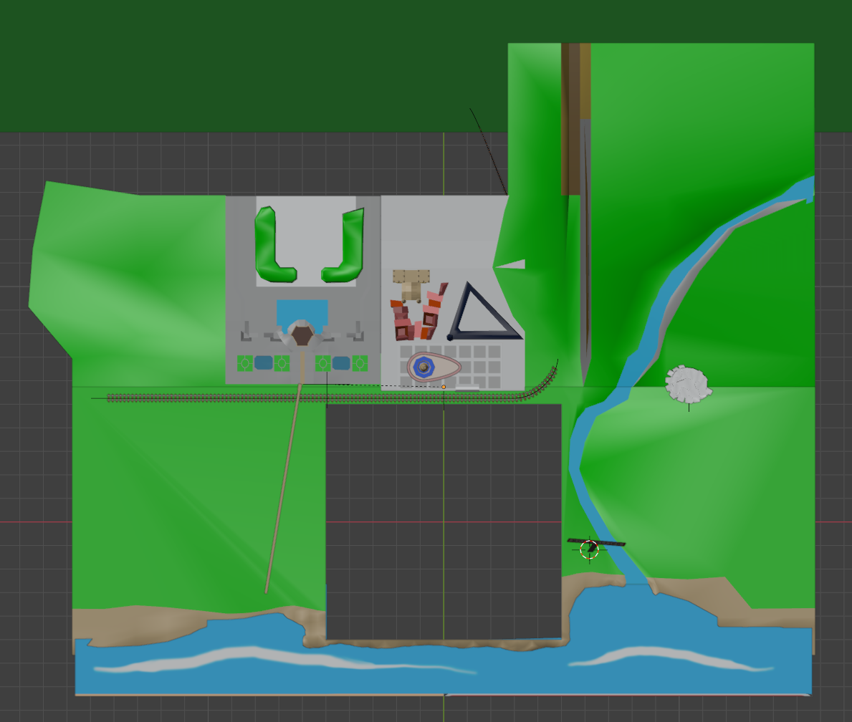Click the orange origin dot

click(x=444, y=387)
